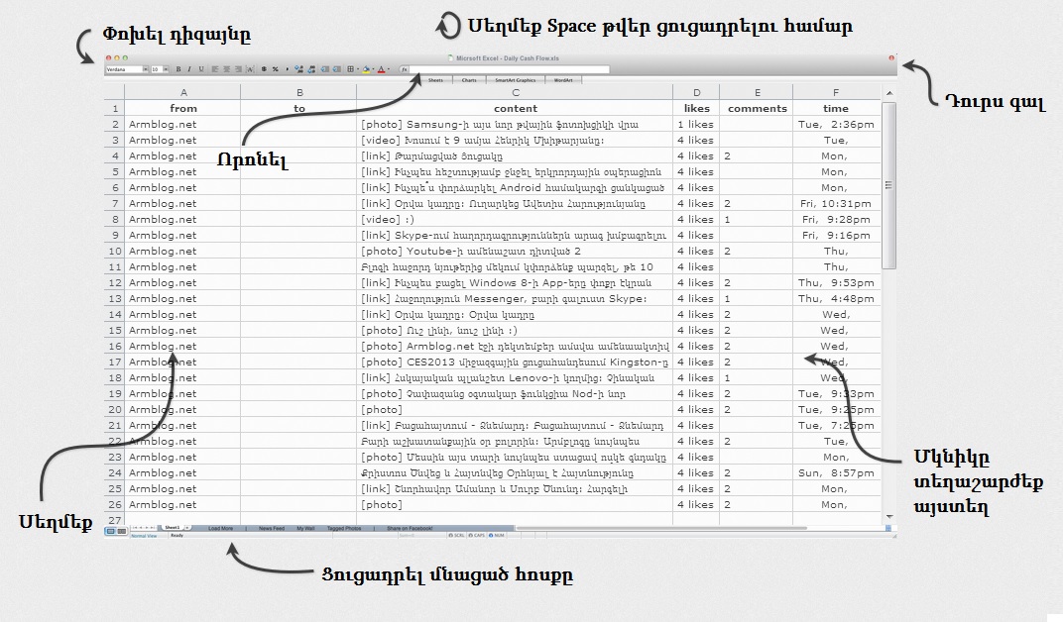Open the Tagged Photos link
The height and width of the screenshot is (622, 1063).
click(x=344, y=528)
